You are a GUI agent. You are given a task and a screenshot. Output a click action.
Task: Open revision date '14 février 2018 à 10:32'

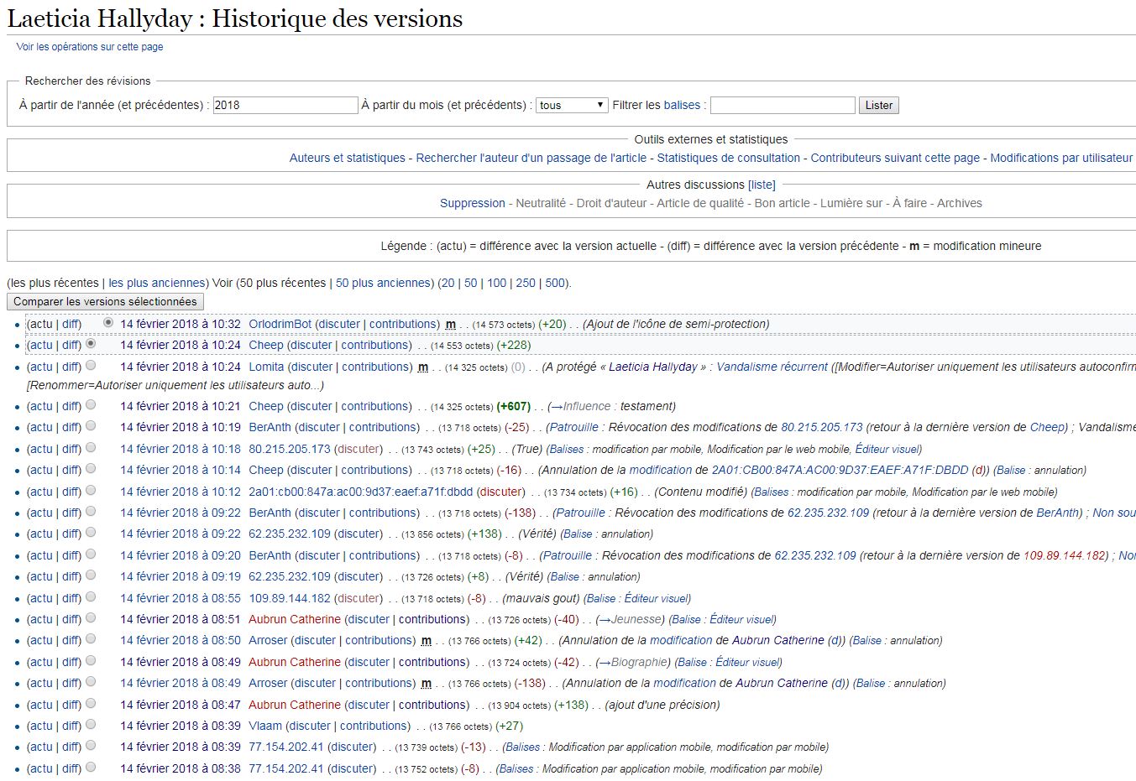[x=181, y=324]
